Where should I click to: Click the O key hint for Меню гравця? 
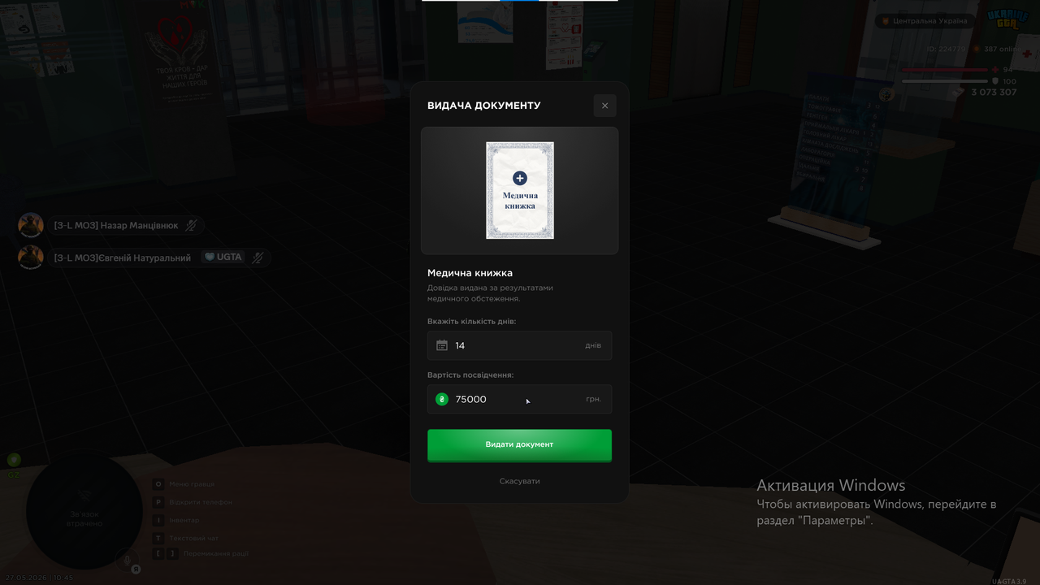click(158, 484)
